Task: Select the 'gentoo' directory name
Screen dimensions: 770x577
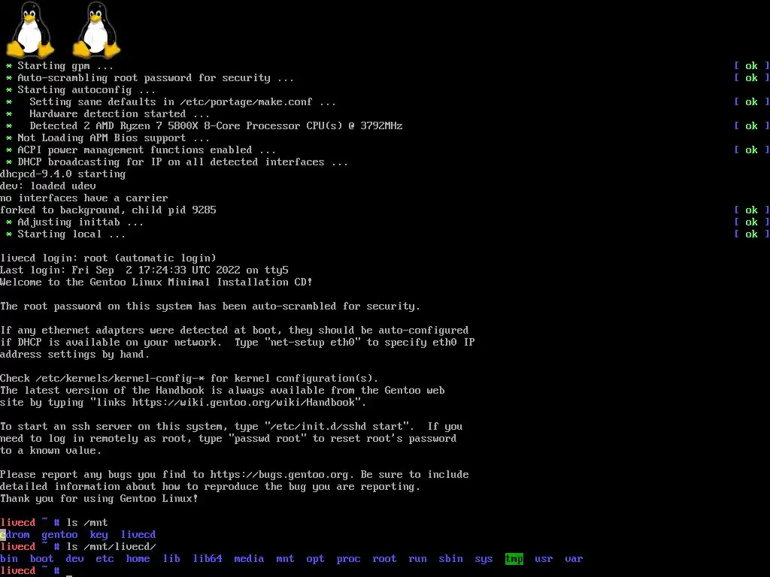Action: (59, 534)
